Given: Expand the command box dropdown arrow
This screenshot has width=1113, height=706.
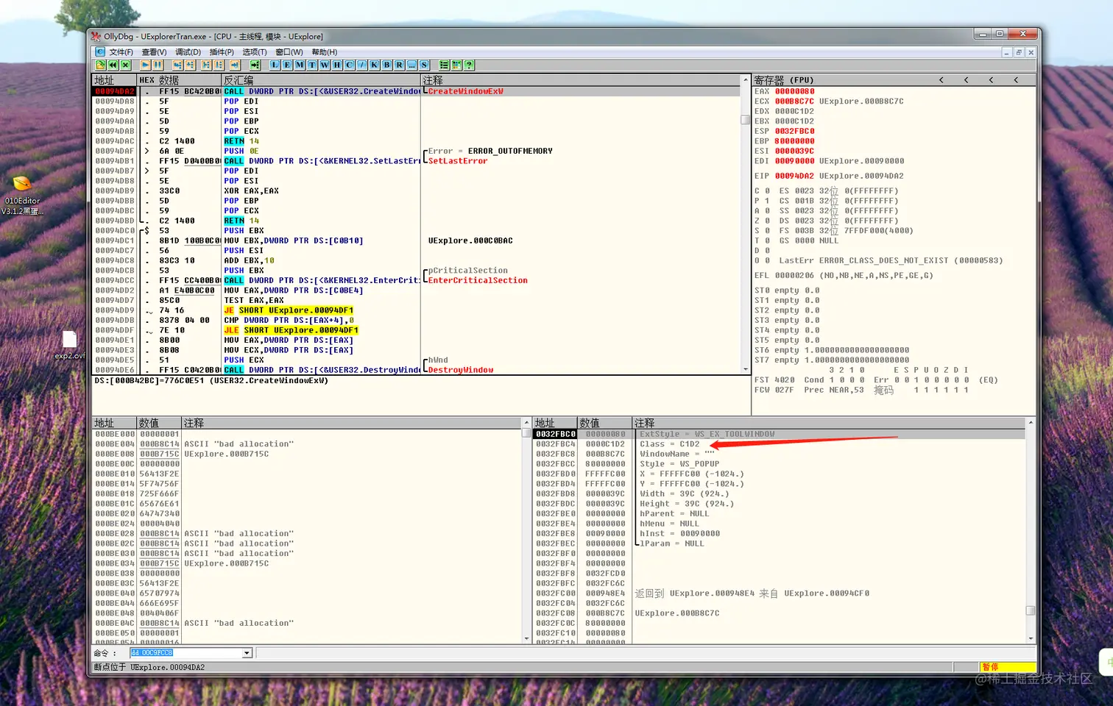Looking at the screenshot, I should pyautogui.click(x=247, y=653).
